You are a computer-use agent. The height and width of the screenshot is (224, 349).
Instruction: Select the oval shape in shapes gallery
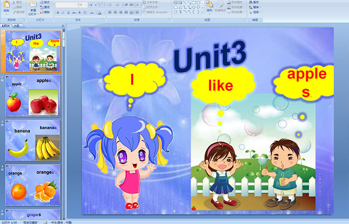[198, 2]
